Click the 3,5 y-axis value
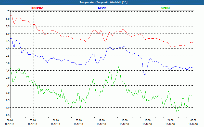The width and height of the screenshot is (204, 127). pos(8,56)
